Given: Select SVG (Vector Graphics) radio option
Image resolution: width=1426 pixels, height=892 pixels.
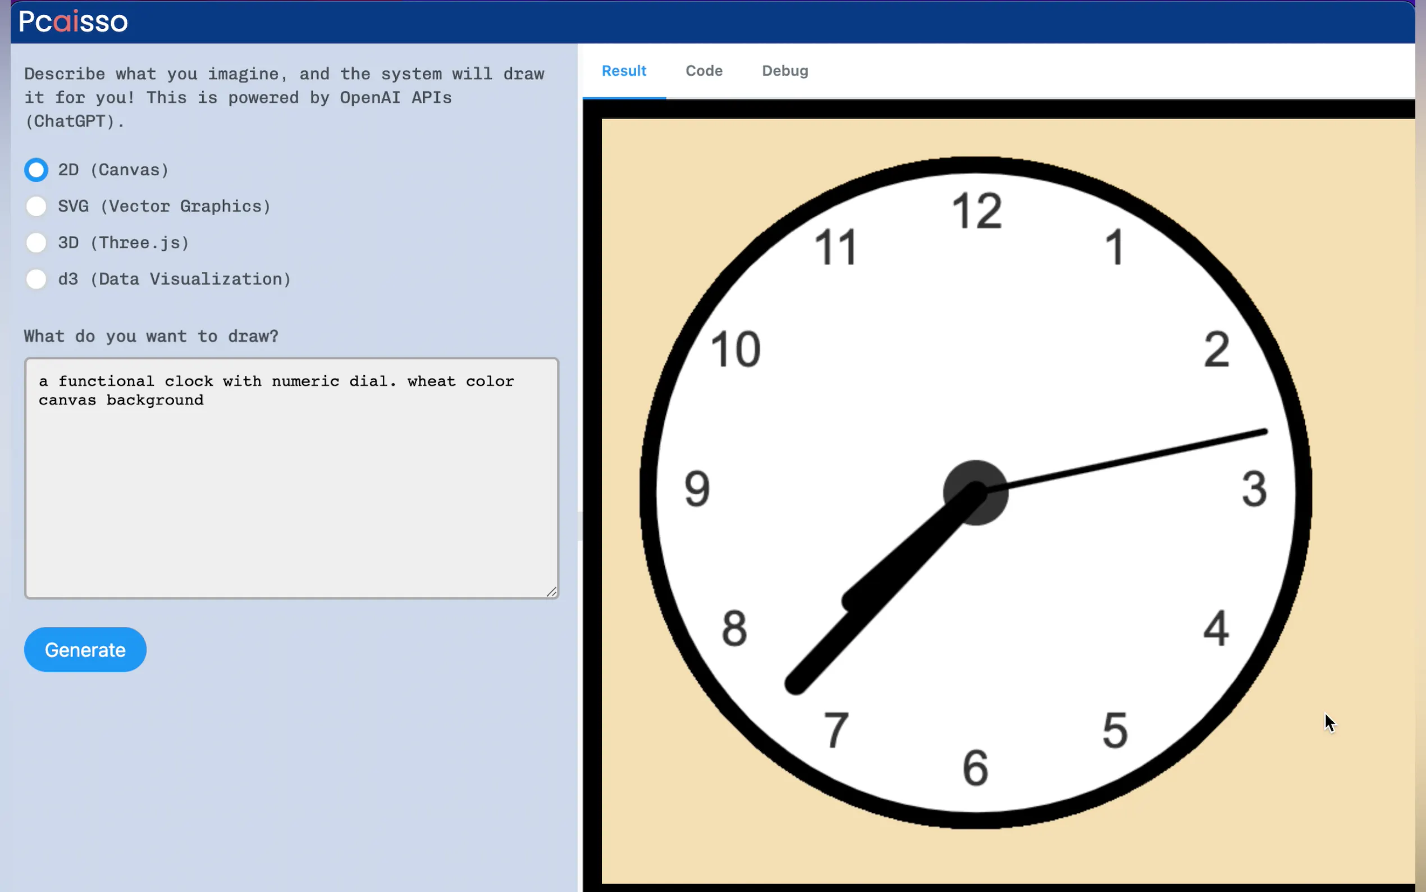Looking at the screenshot, I should [x=36, y=207].
